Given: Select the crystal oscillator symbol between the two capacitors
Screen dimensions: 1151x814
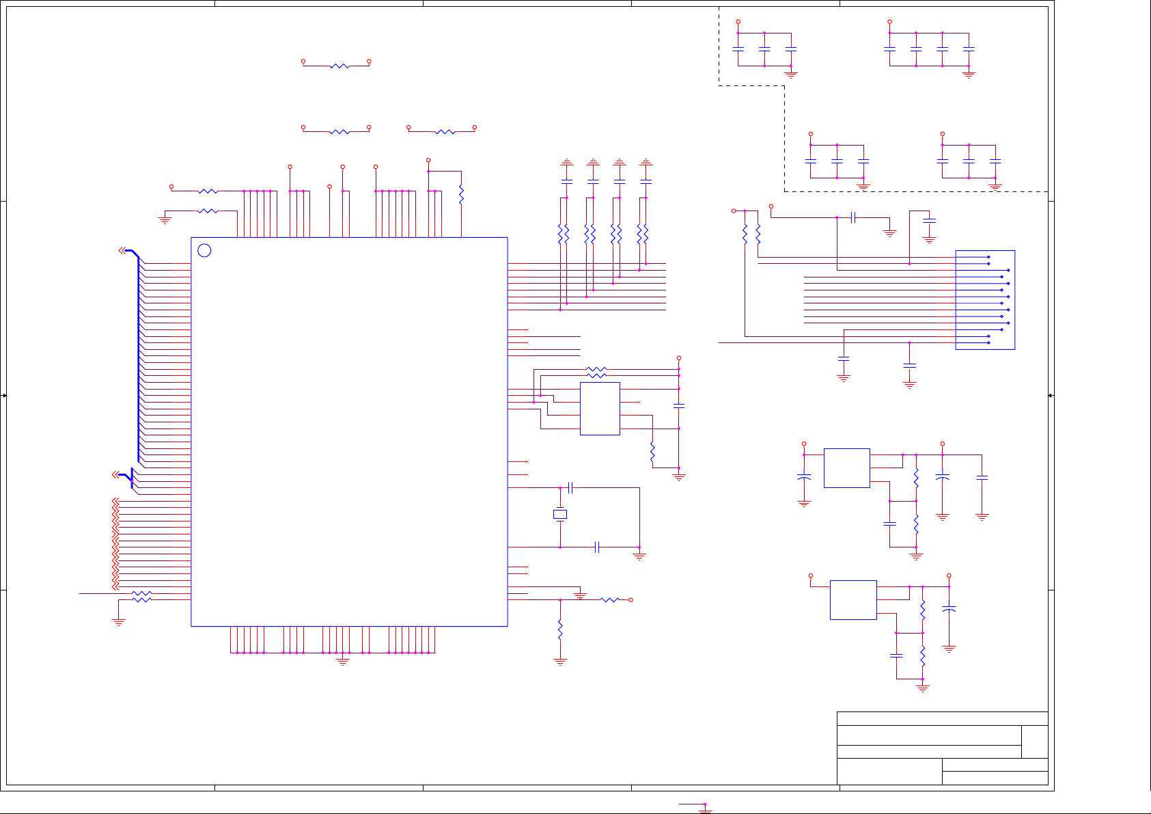Looking at the screenshot, I should point(560,514).
